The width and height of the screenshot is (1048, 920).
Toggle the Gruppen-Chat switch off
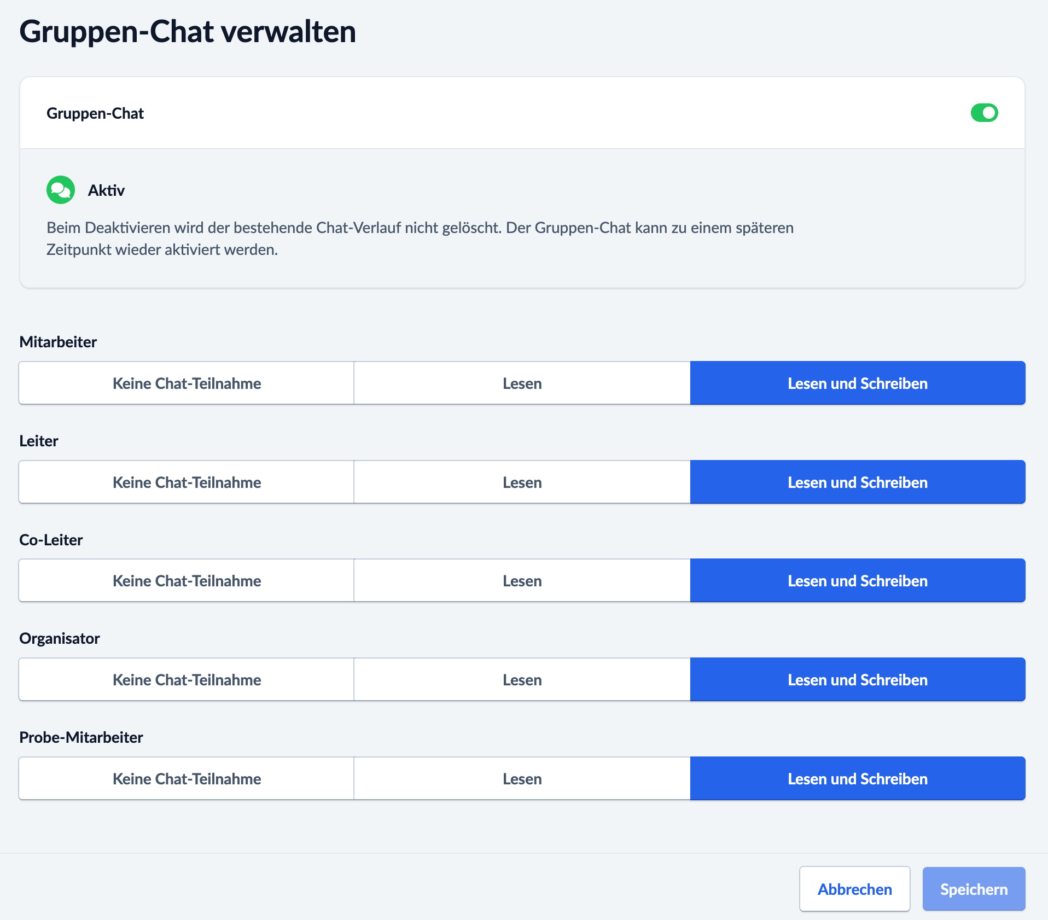984,113
